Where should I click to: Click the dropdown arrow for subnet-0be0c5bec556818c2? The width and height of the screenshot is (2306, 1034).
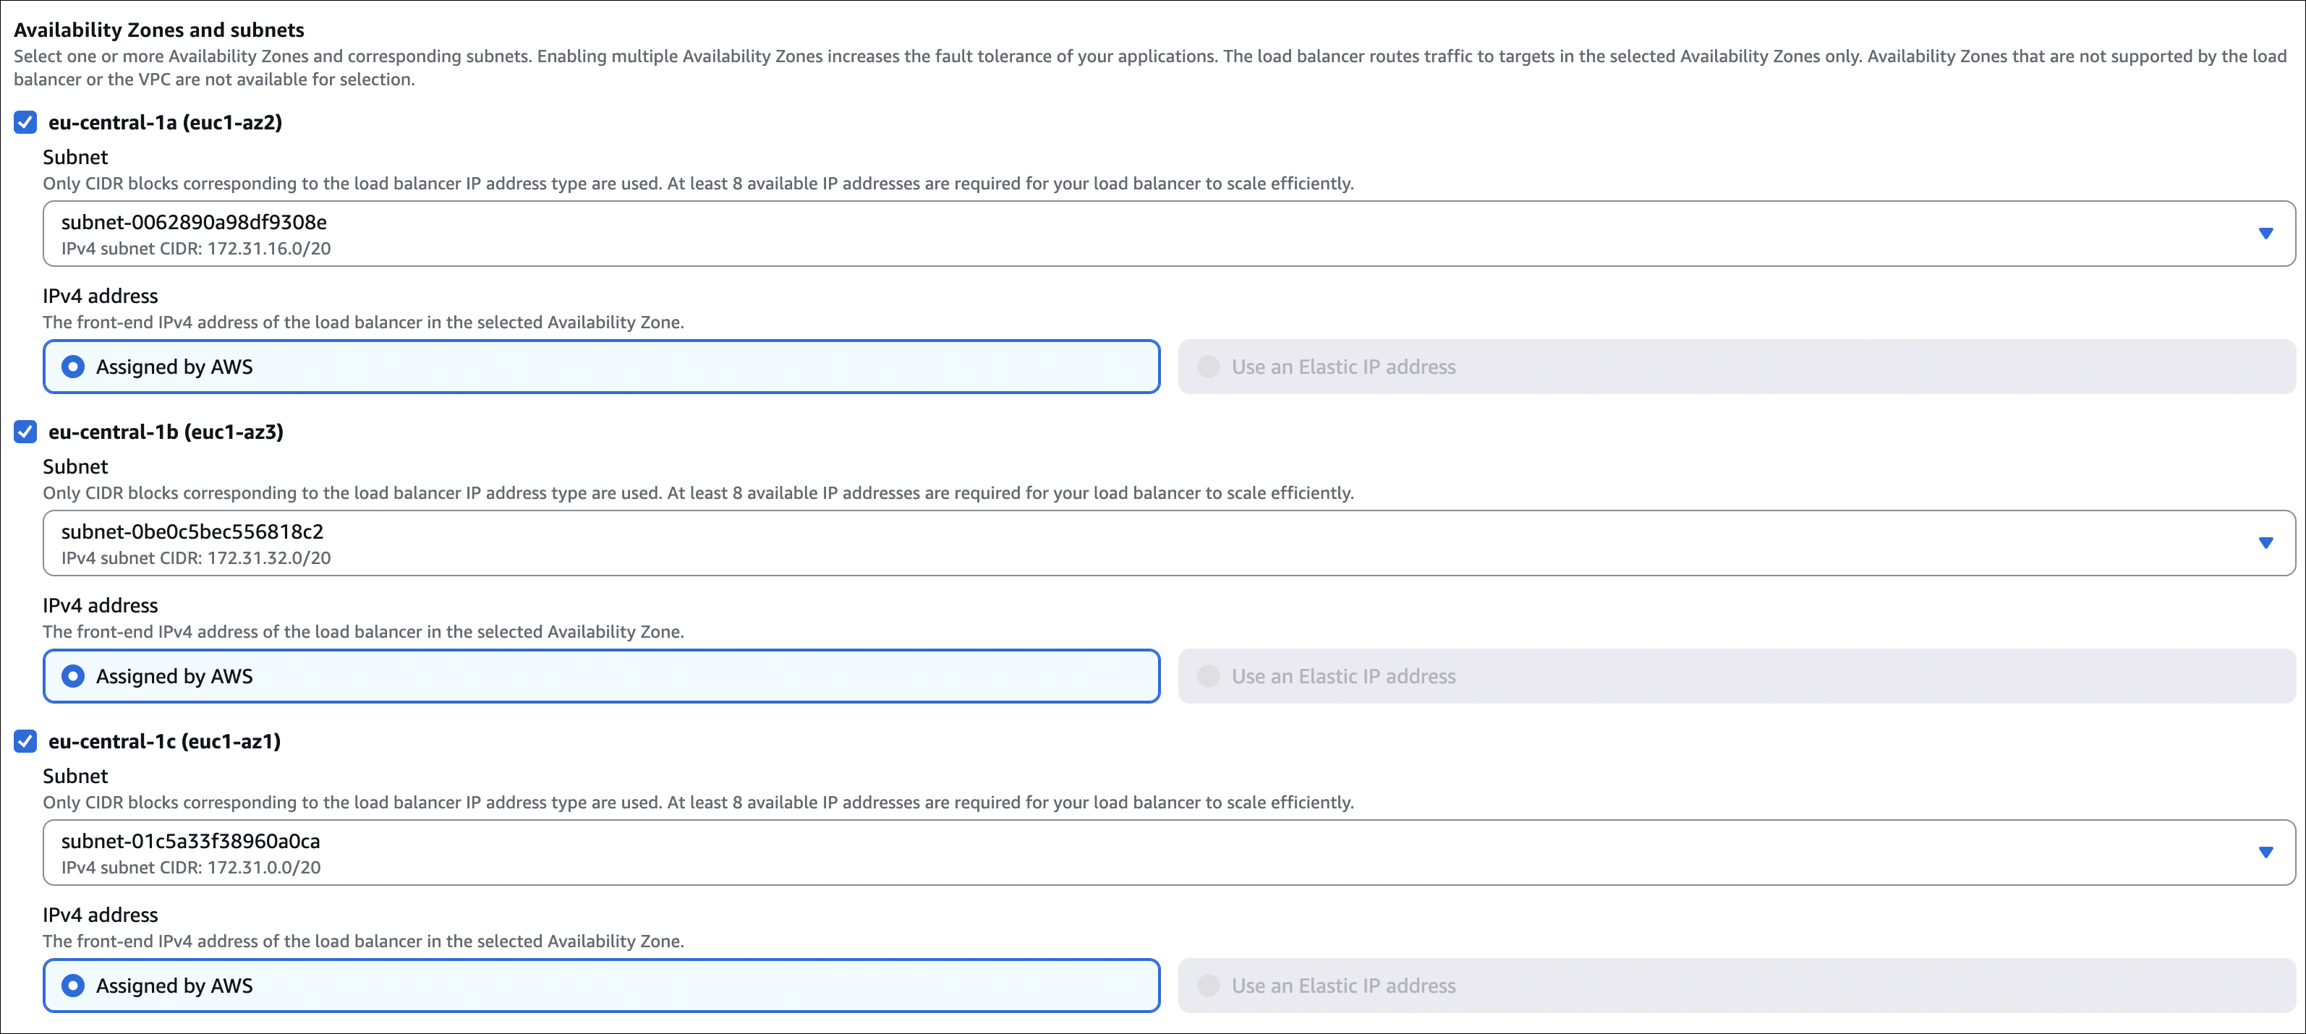tap(2265, 544)
